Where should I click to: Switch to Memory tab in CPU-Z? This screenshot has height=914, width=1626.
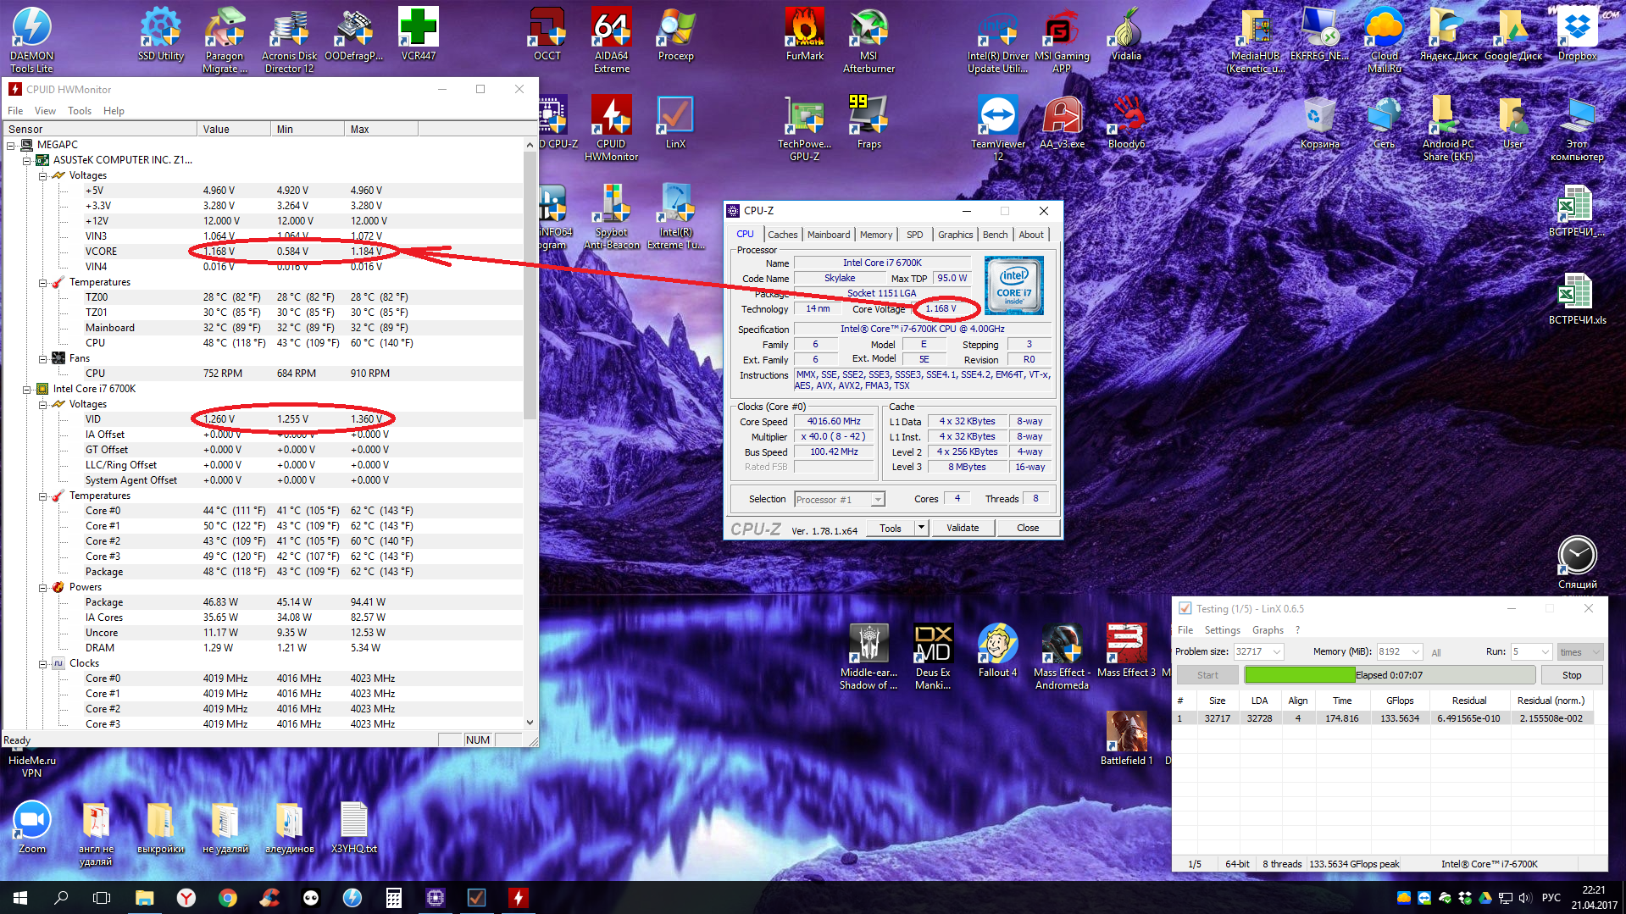pyautogui.click(x=876, y=235)
